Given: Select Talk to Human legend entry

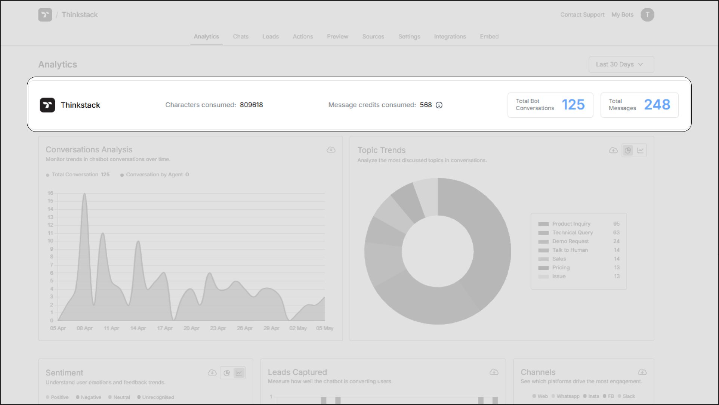Looking at the screenshot, I should tap(579, 250).
